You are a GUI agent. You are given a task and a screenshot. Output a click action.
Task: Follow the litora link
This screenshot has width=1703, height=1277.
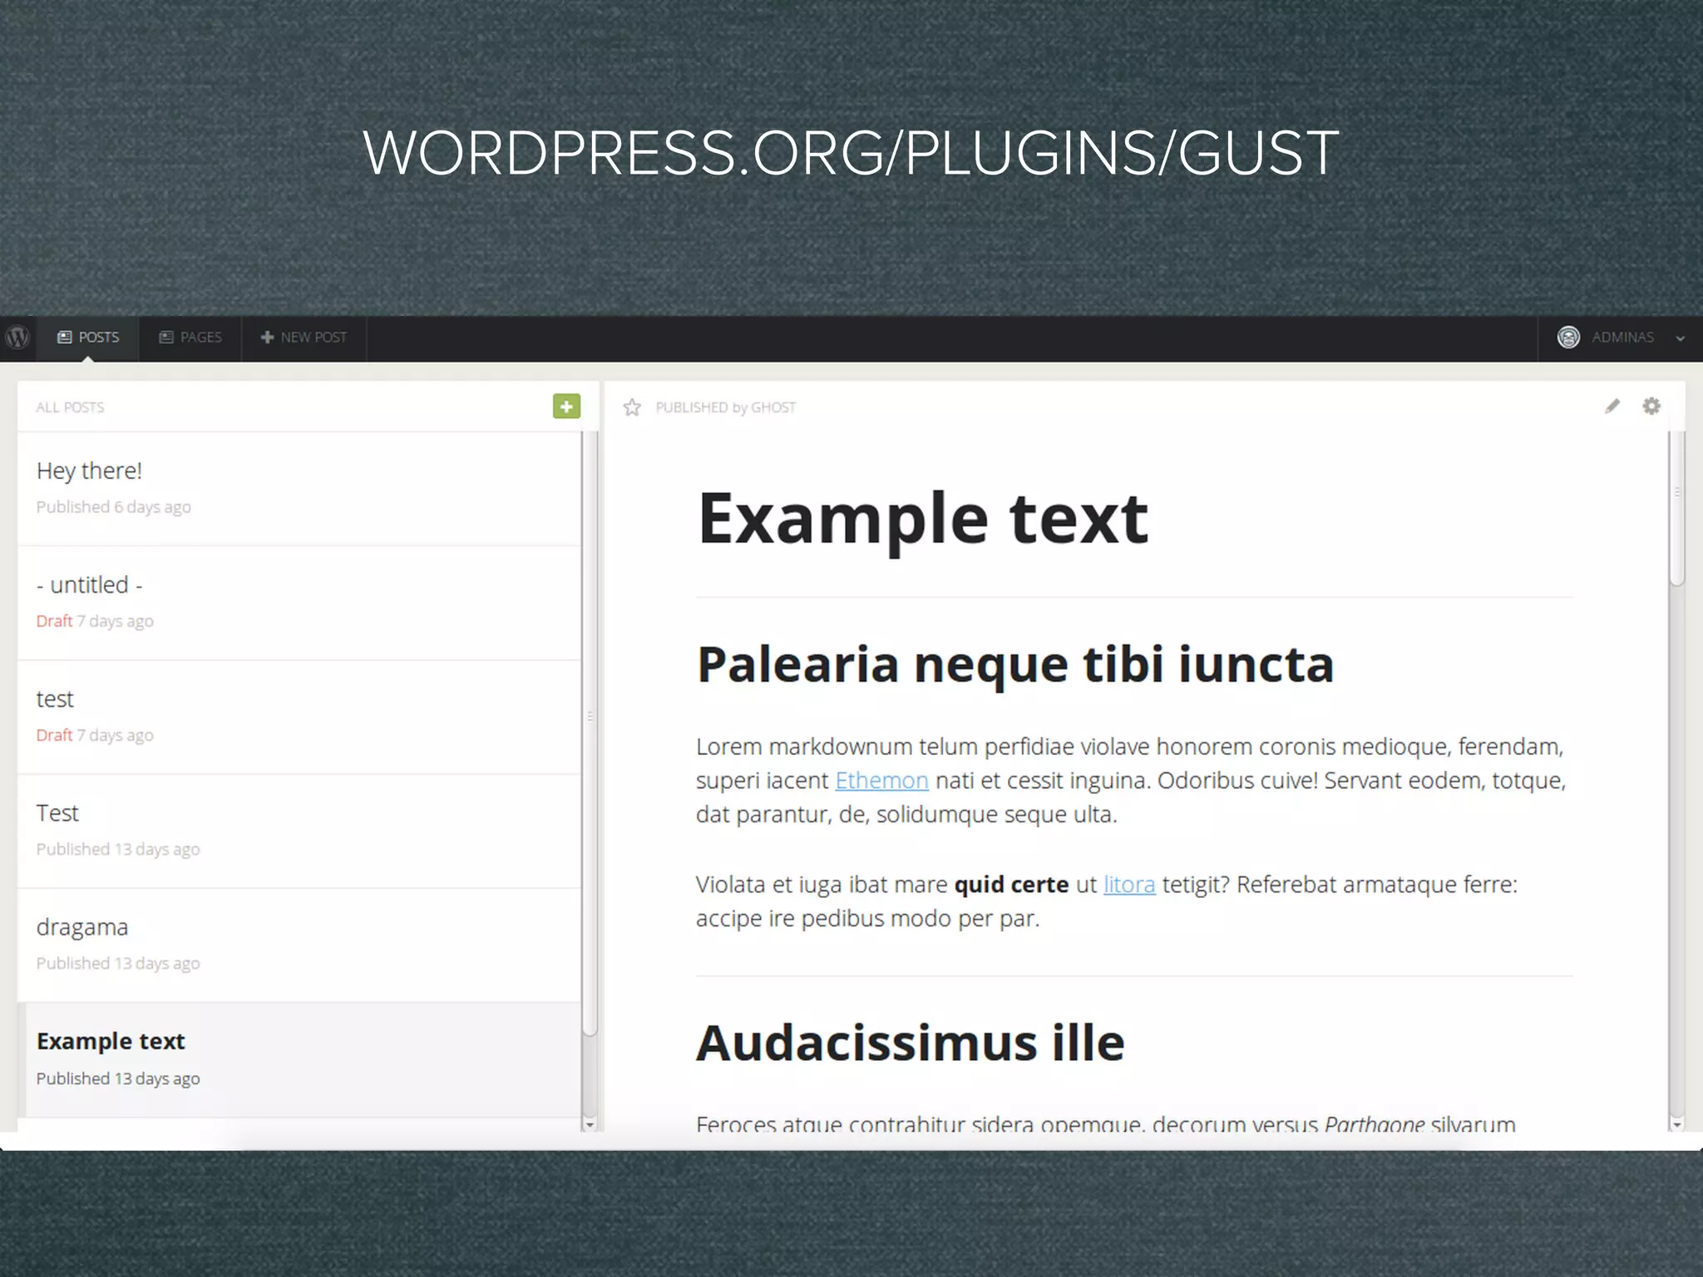(x=1129, y=885)
